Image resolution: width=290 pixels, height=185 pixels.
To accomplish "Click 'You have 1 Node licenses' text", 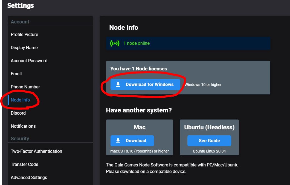I will pyautogui.click(x=138, y=68).
